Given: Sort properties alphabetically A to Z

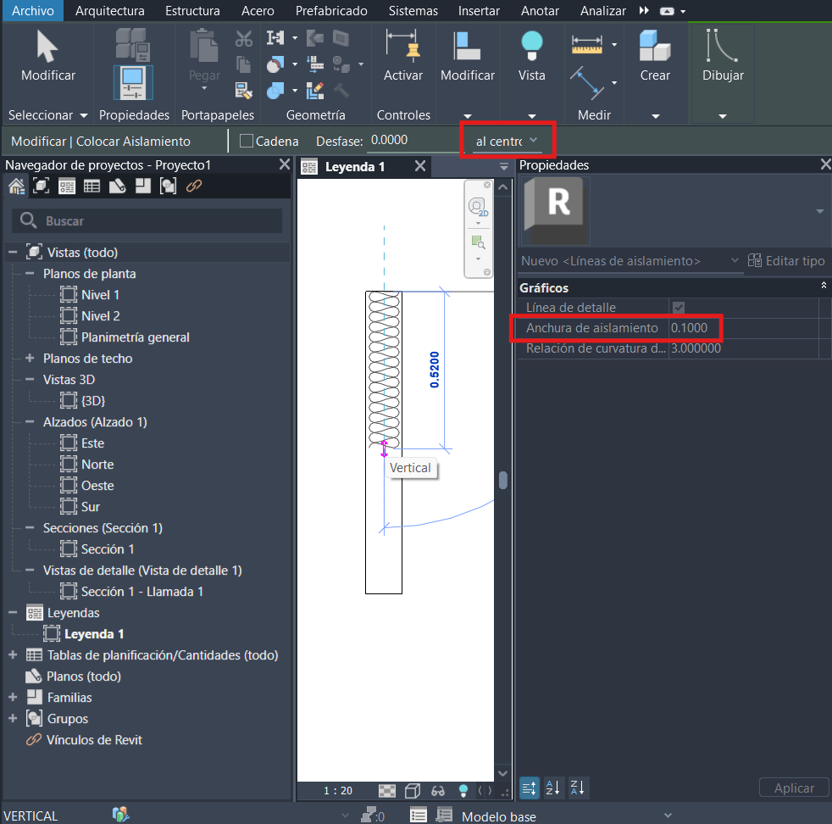Looking at the screenshot, I should 552,788.
